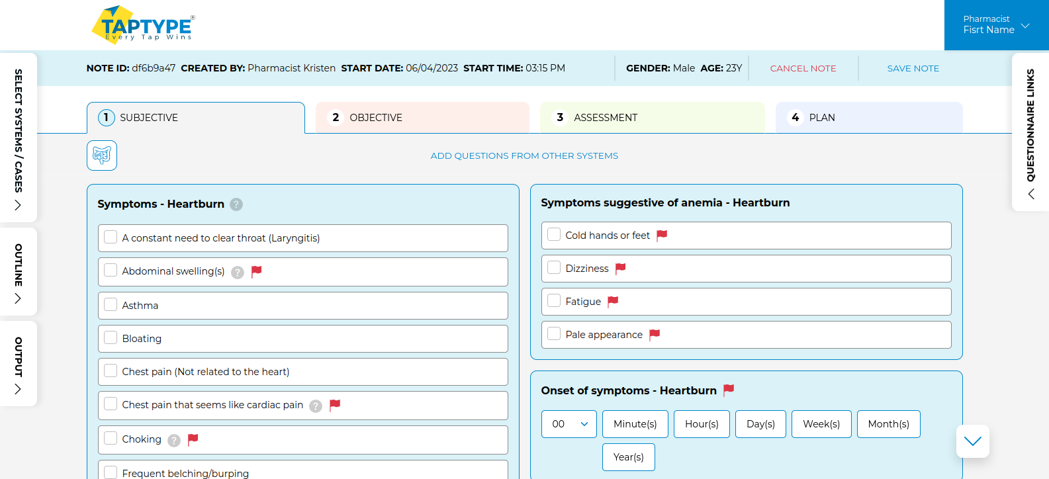Click the digestive system icon
This screenshot has height=479, width=1049.
(x=101, y=155)
